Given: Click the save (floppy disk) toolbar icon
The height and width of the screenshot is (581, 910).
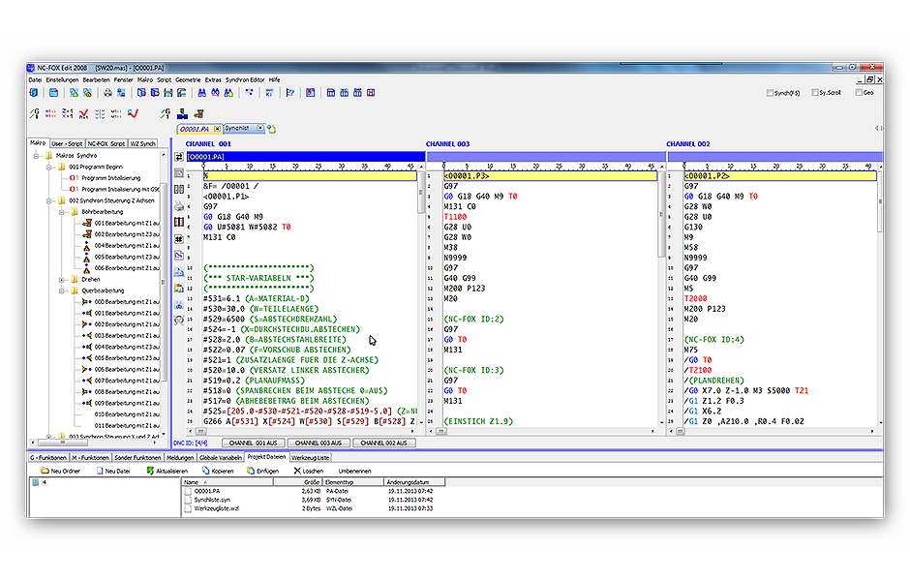Looking at the screenshot, I should (167, 93).
